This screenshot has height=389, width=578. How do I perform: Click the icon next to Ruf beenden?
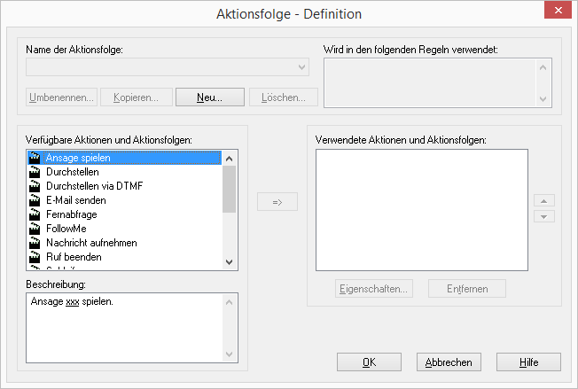[35, 257]
